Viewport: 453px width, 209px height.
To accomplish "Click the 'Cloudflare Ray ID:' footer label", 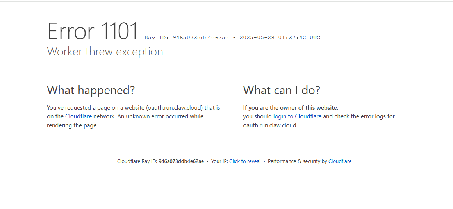I will (137, 161).
